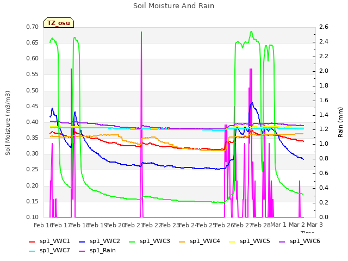Toggle sp1_VWC7 legend entry

49,251
